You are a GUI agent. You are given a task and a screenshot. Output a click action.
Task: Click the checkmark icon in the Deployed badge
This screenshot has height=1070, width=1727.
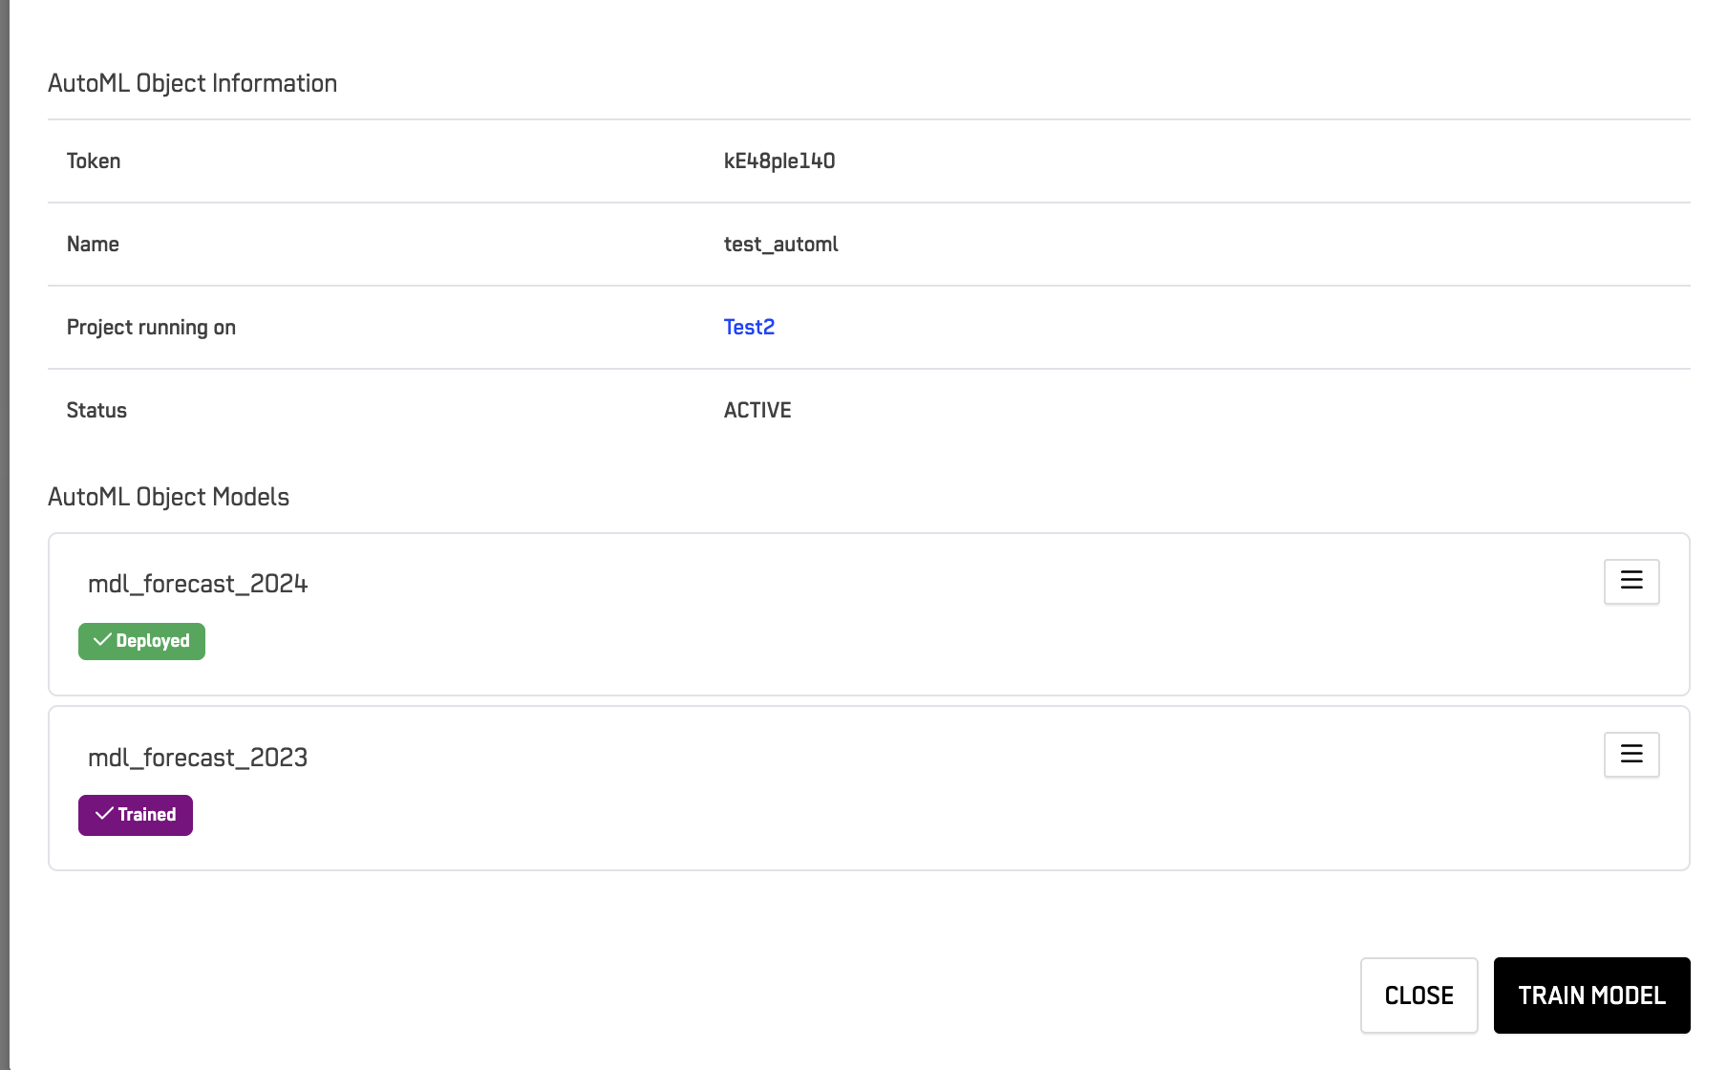(x=103, y=640)
